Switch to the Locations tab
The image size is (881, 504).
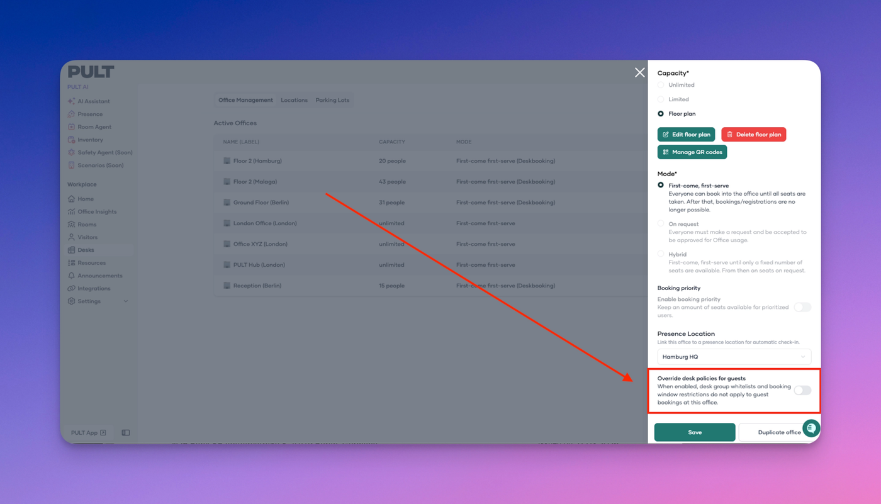coord(294,101)
